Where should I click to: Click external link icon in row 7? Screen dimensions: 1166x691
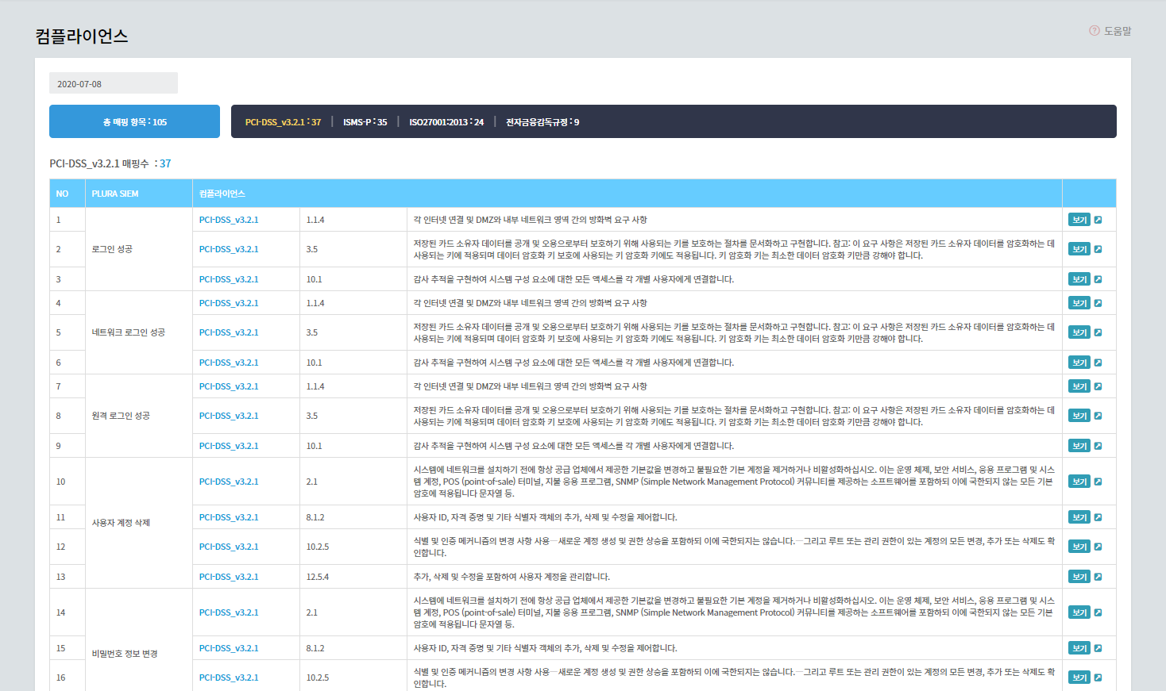click(1098, 386)
